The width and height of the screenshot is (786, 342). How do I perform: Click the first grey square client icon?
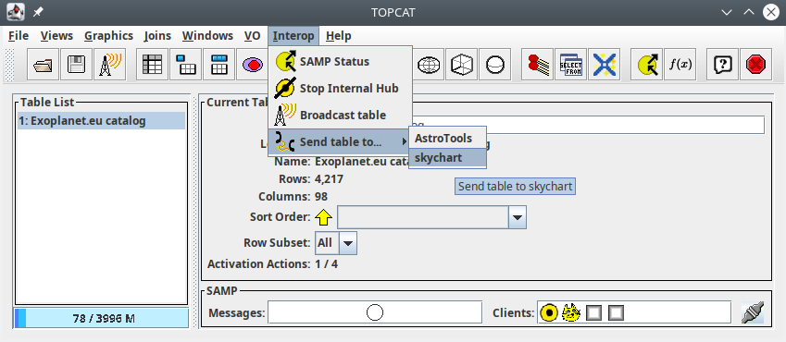click(593, 313)
